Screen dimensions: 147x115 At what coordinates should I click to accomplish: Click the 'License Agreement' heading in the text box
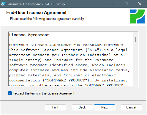[x=29, y=35]
